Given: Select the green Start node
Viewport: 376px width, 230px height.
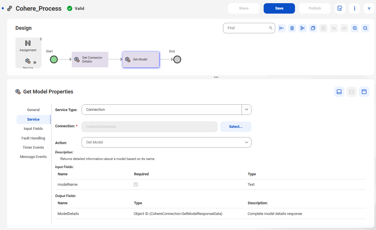Looking at the screenshot, I should pos(54,60).
